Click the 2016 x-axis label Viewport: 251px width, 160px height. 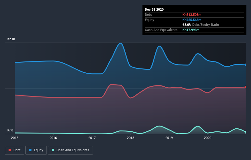pos(53,138)
